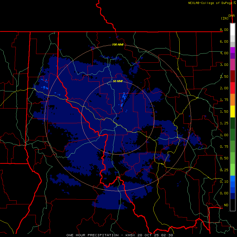
Task: Select the ND legend label
Action: click(x=226, y=205)
